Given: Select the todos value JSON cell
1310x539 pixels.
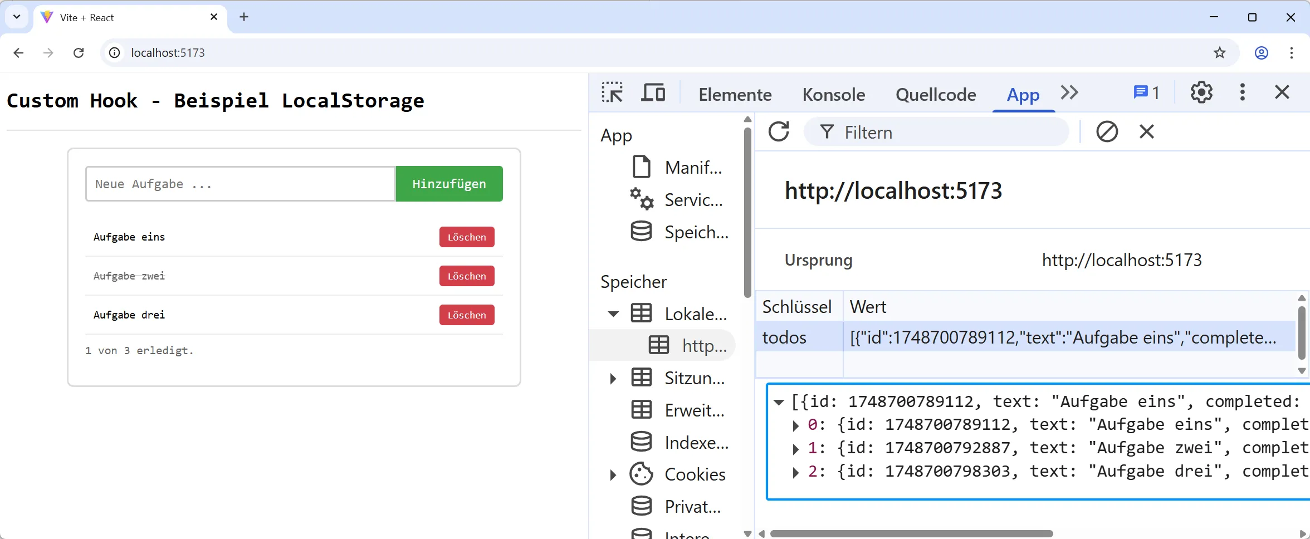Looking at the screenshot, I should click(1069, 337).
